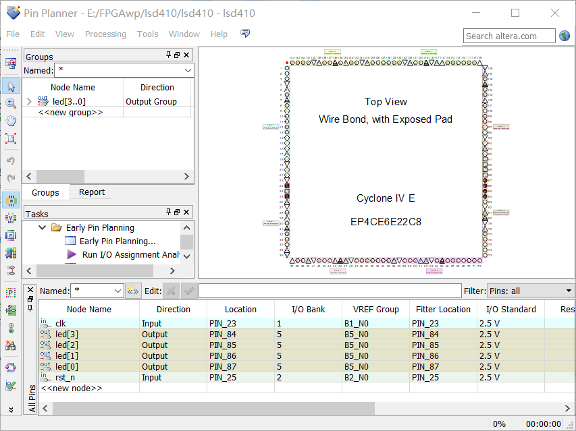Open the Groups Named dropdown
This screenshot has width=576, height=431.
[x=188, y=70]
